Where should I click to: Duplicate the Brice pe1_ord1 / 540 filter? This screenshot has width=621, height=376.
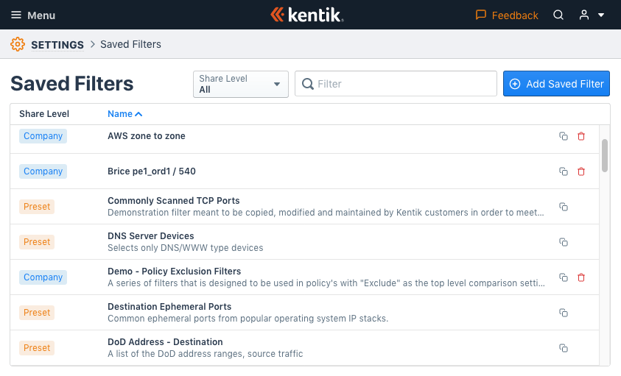[x=564, y=171]
